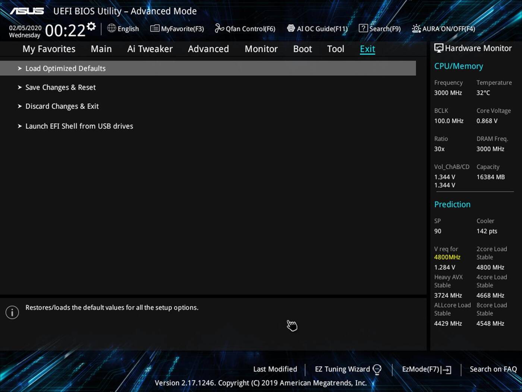Switch to the Ai Tweaker tab
Viewport: 522px width, 392px height.
(150, 49)
